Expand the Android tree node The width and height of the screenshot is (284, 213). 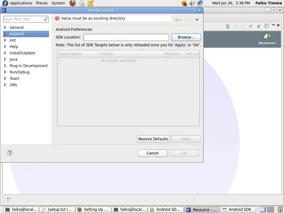tap(5, 34)
